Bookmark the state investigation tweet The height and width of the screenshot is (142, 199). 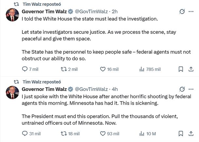point(181,69)
